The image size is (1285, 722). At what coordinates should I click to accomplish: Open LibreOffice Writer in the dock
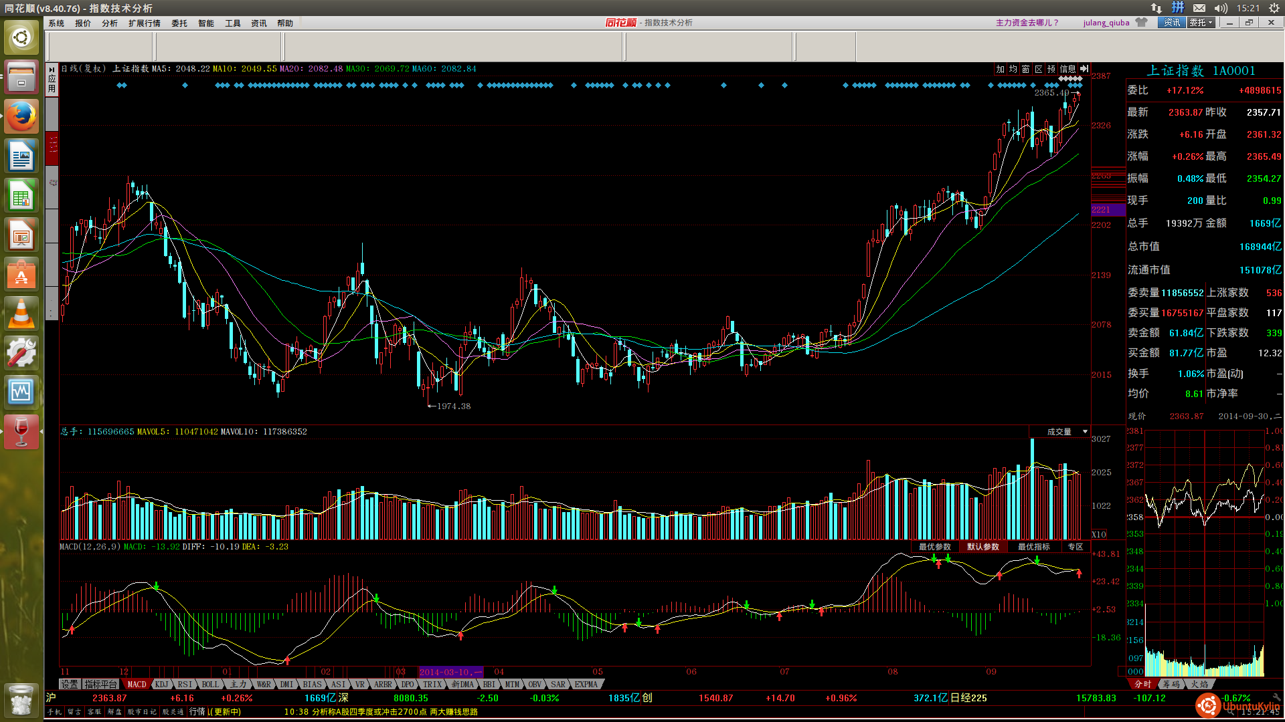point(21,156)
